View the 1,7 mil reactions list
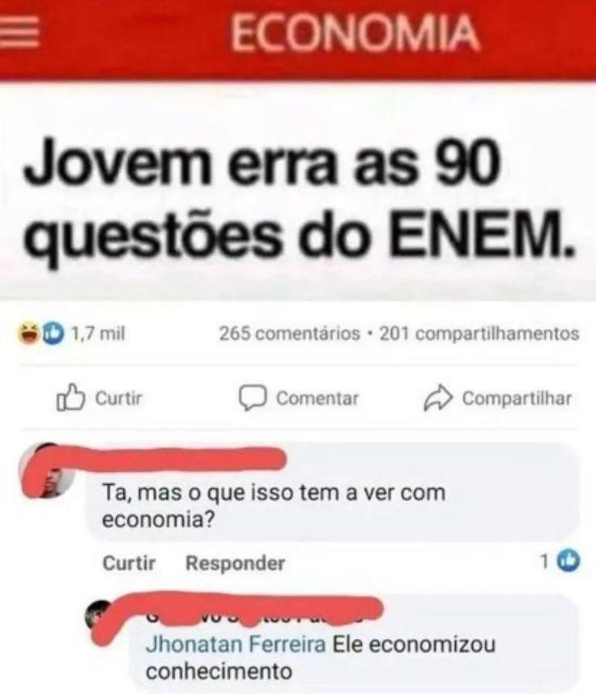 click(x=98, y=334)
